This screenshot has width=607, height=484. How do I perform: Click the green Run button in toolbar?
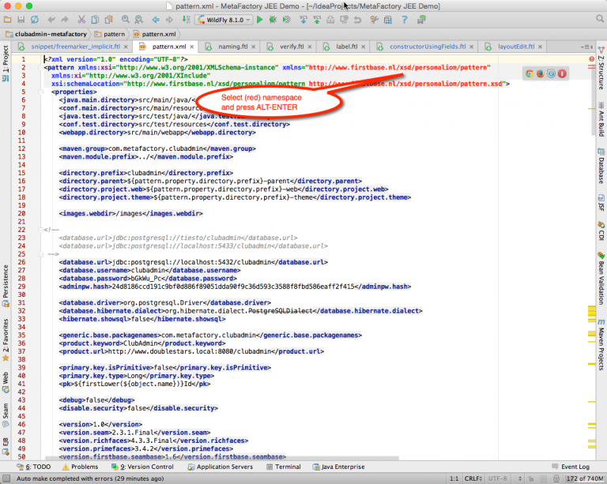[258, 19]
